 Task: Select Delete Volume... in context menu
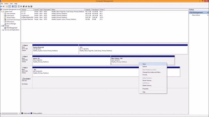click(x=153, y=85)
